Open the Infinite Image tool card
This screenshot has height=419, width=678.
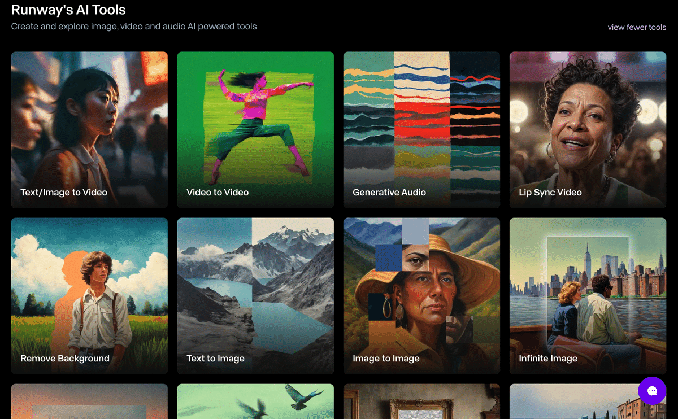point(588,296)
